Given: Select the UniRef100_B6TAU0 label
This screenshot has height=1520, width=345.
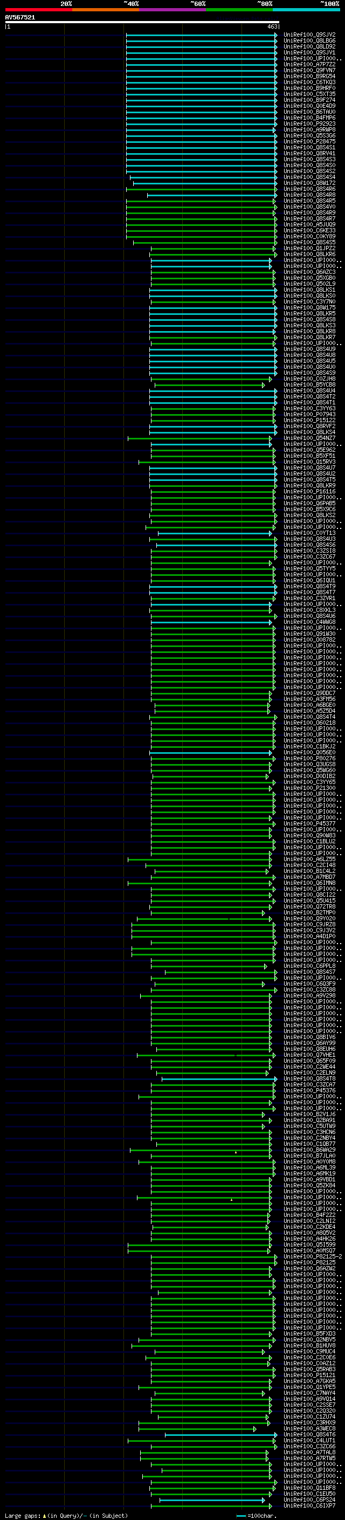Looking at the screenshot, I should click(309, 112).
